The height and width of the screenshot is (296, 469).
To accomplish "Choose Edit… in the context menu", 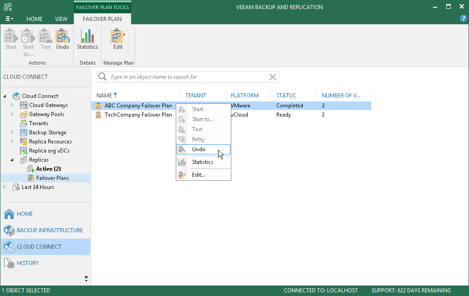I will click(204, 175).
